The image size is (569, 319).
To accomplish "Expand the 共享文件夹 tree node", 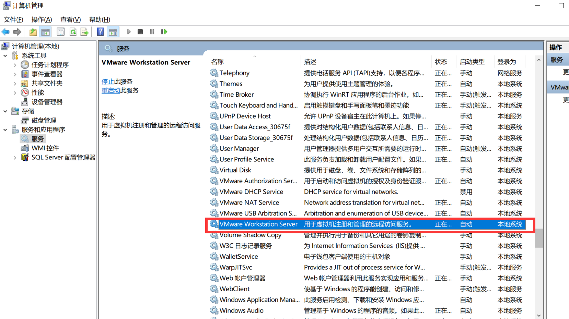I will click(15, 83).
